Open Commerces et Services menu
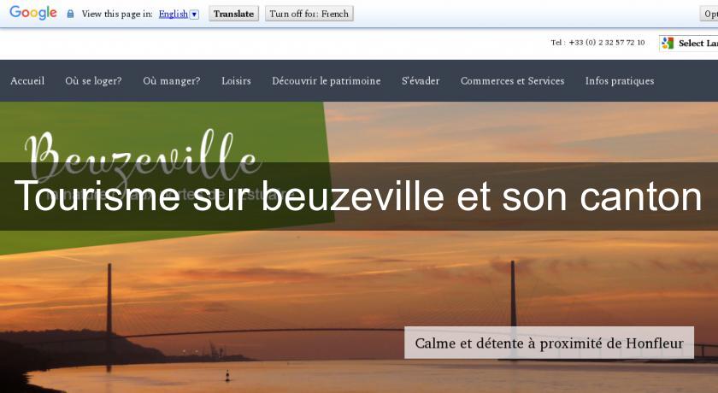718x393 pixels. click(512, 81)
